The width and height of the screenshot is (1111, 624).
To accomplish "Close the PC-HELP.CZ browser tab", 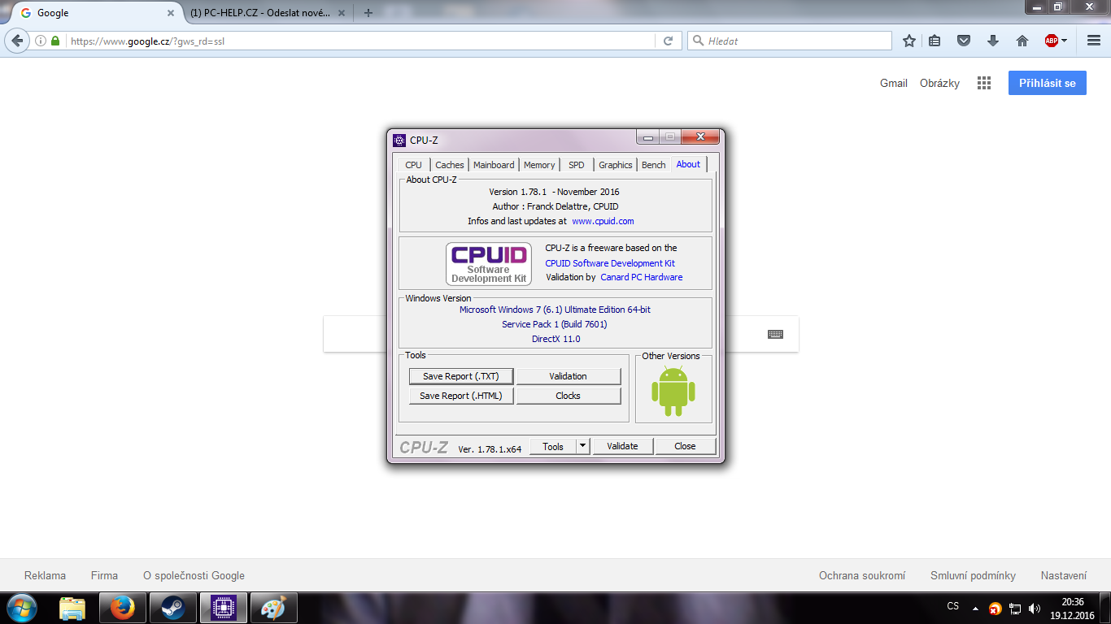I will tap(342, 13).
